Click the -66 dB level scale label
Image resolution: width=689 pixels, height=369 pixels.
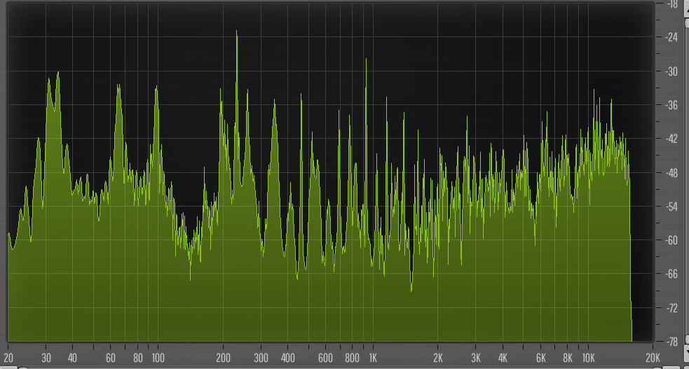tap(671, 274)
